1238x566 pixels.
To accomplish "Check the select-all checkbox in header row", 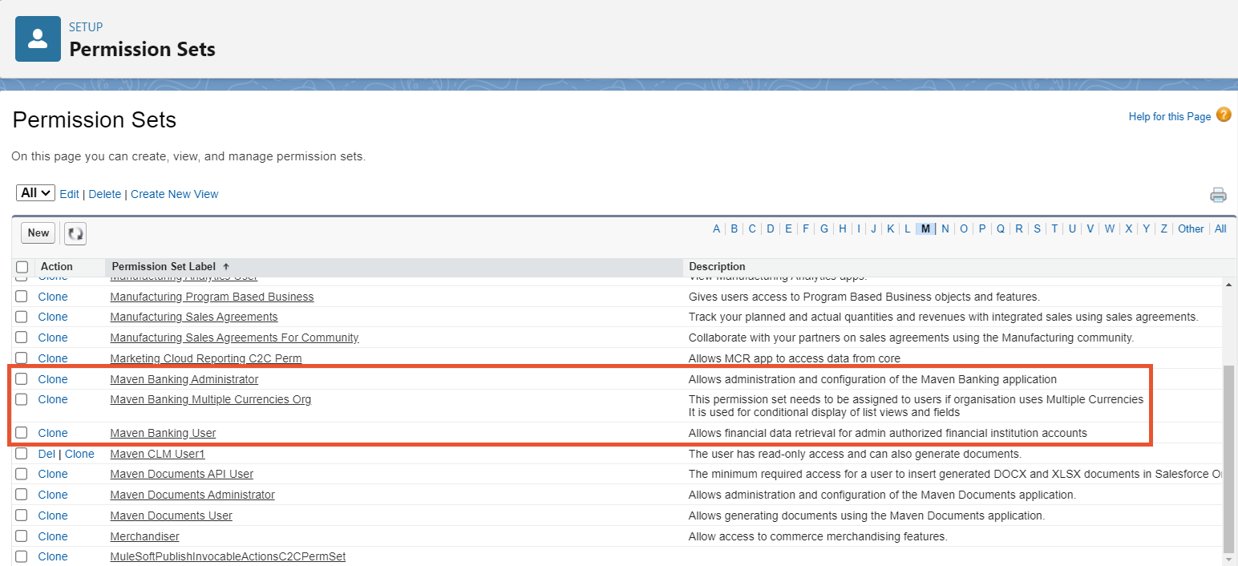I will point(22,267).
